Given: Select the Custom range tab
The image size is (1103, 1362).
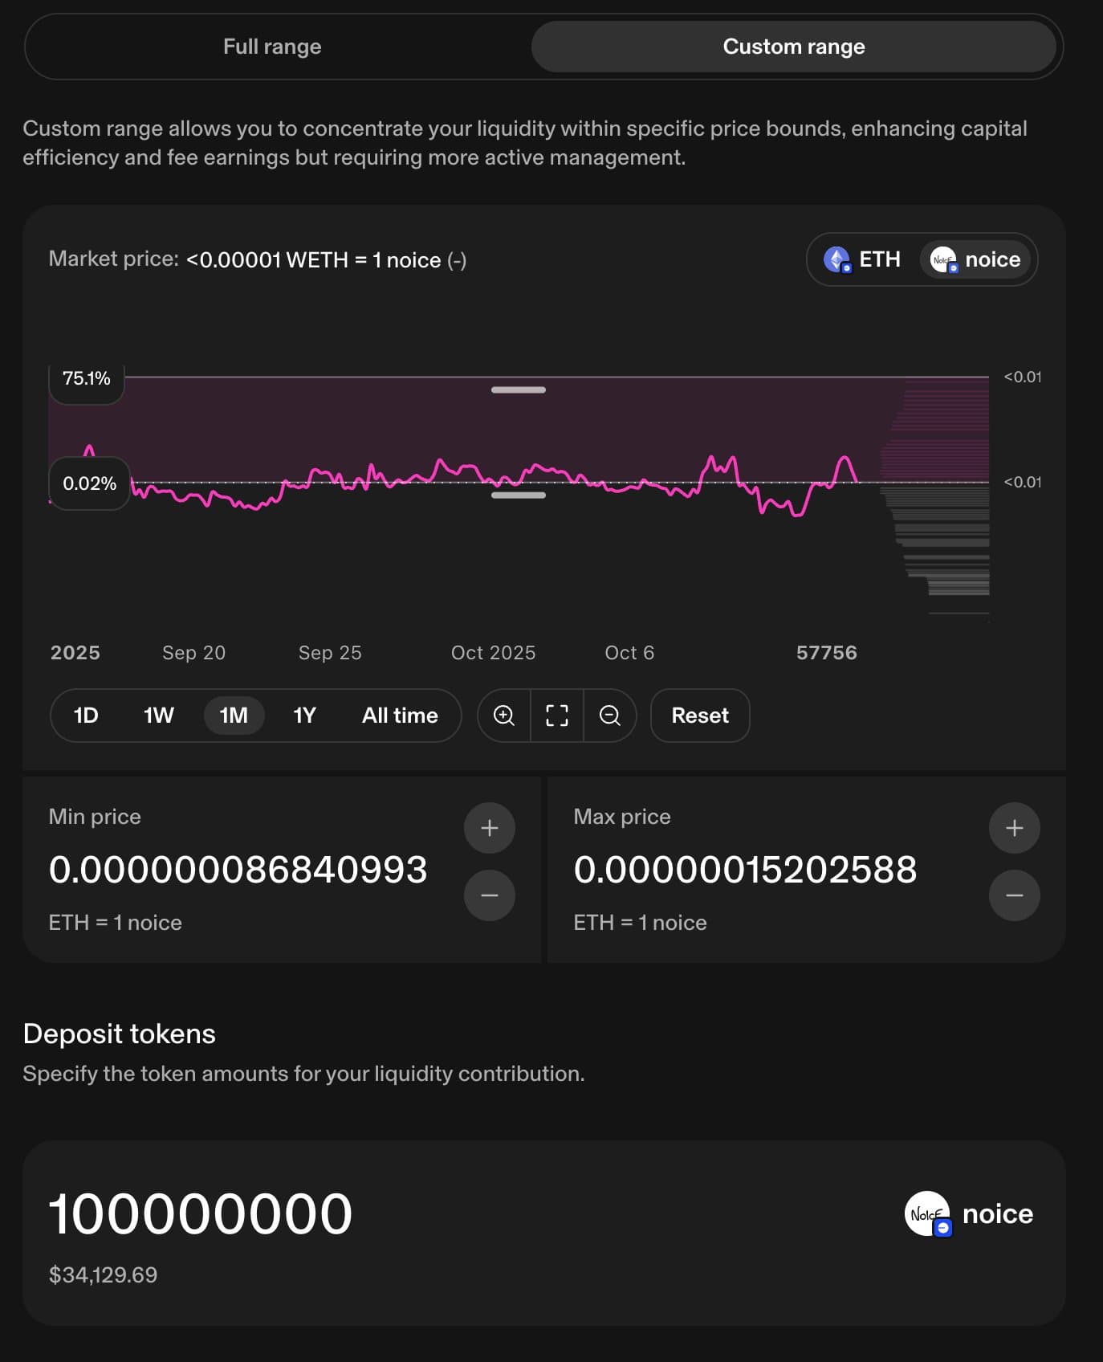Looking at the screenshot, I should click(793, 47).
